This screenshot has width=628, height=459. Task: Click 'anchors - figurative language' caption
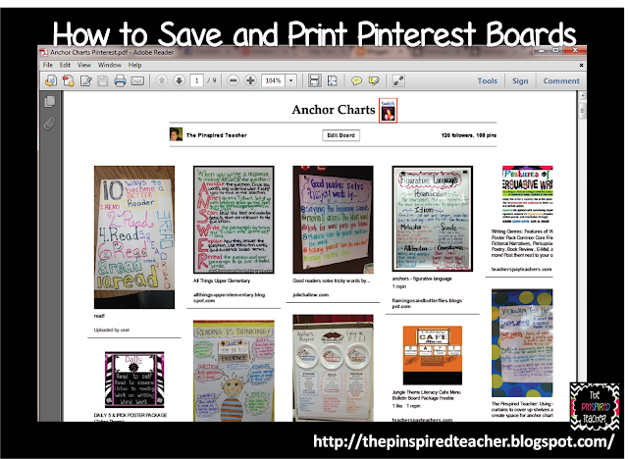click(x=422, y=279)
